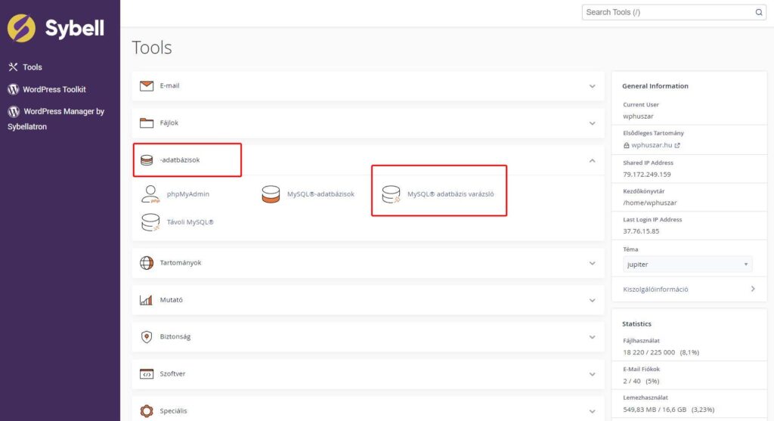Viewport: 774px width, 421px height.
Task: Click the Mutató section header text
Action: (171, 300)
